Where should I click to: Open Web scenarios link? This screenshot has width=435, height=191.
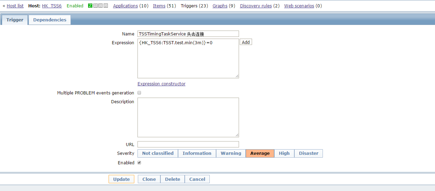[299, 6]
